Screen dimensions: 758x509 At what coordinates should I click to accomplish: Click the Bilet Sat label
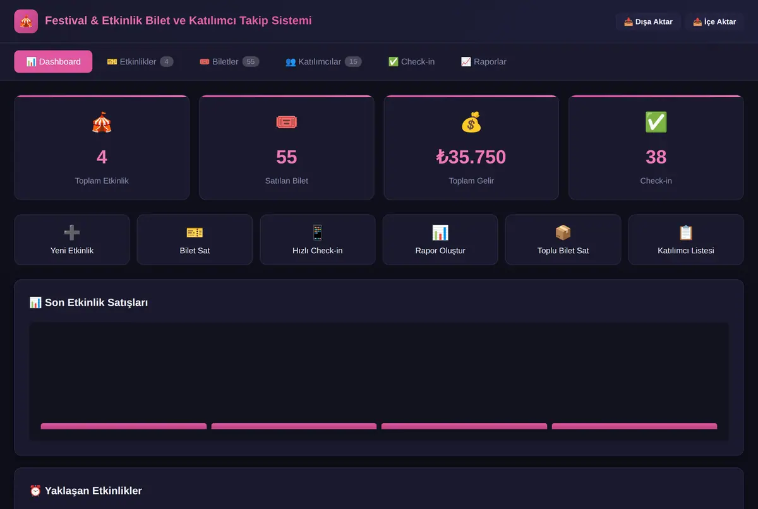[x=195, y=251]
